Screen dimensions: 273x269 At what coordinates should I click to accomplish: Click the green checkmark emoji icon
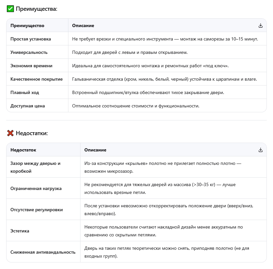(x=10, y=9)
